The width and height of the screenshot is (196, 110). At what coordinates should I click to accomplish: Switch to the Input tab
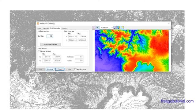[39, 28]
